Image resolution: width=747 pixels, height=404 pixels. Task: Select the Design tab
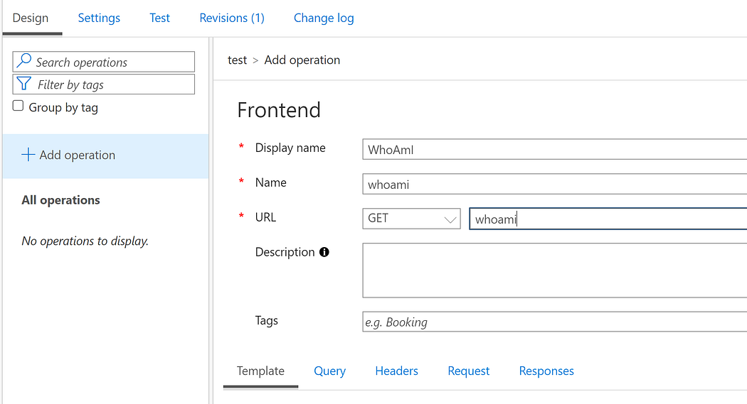[x=31, y=18]
